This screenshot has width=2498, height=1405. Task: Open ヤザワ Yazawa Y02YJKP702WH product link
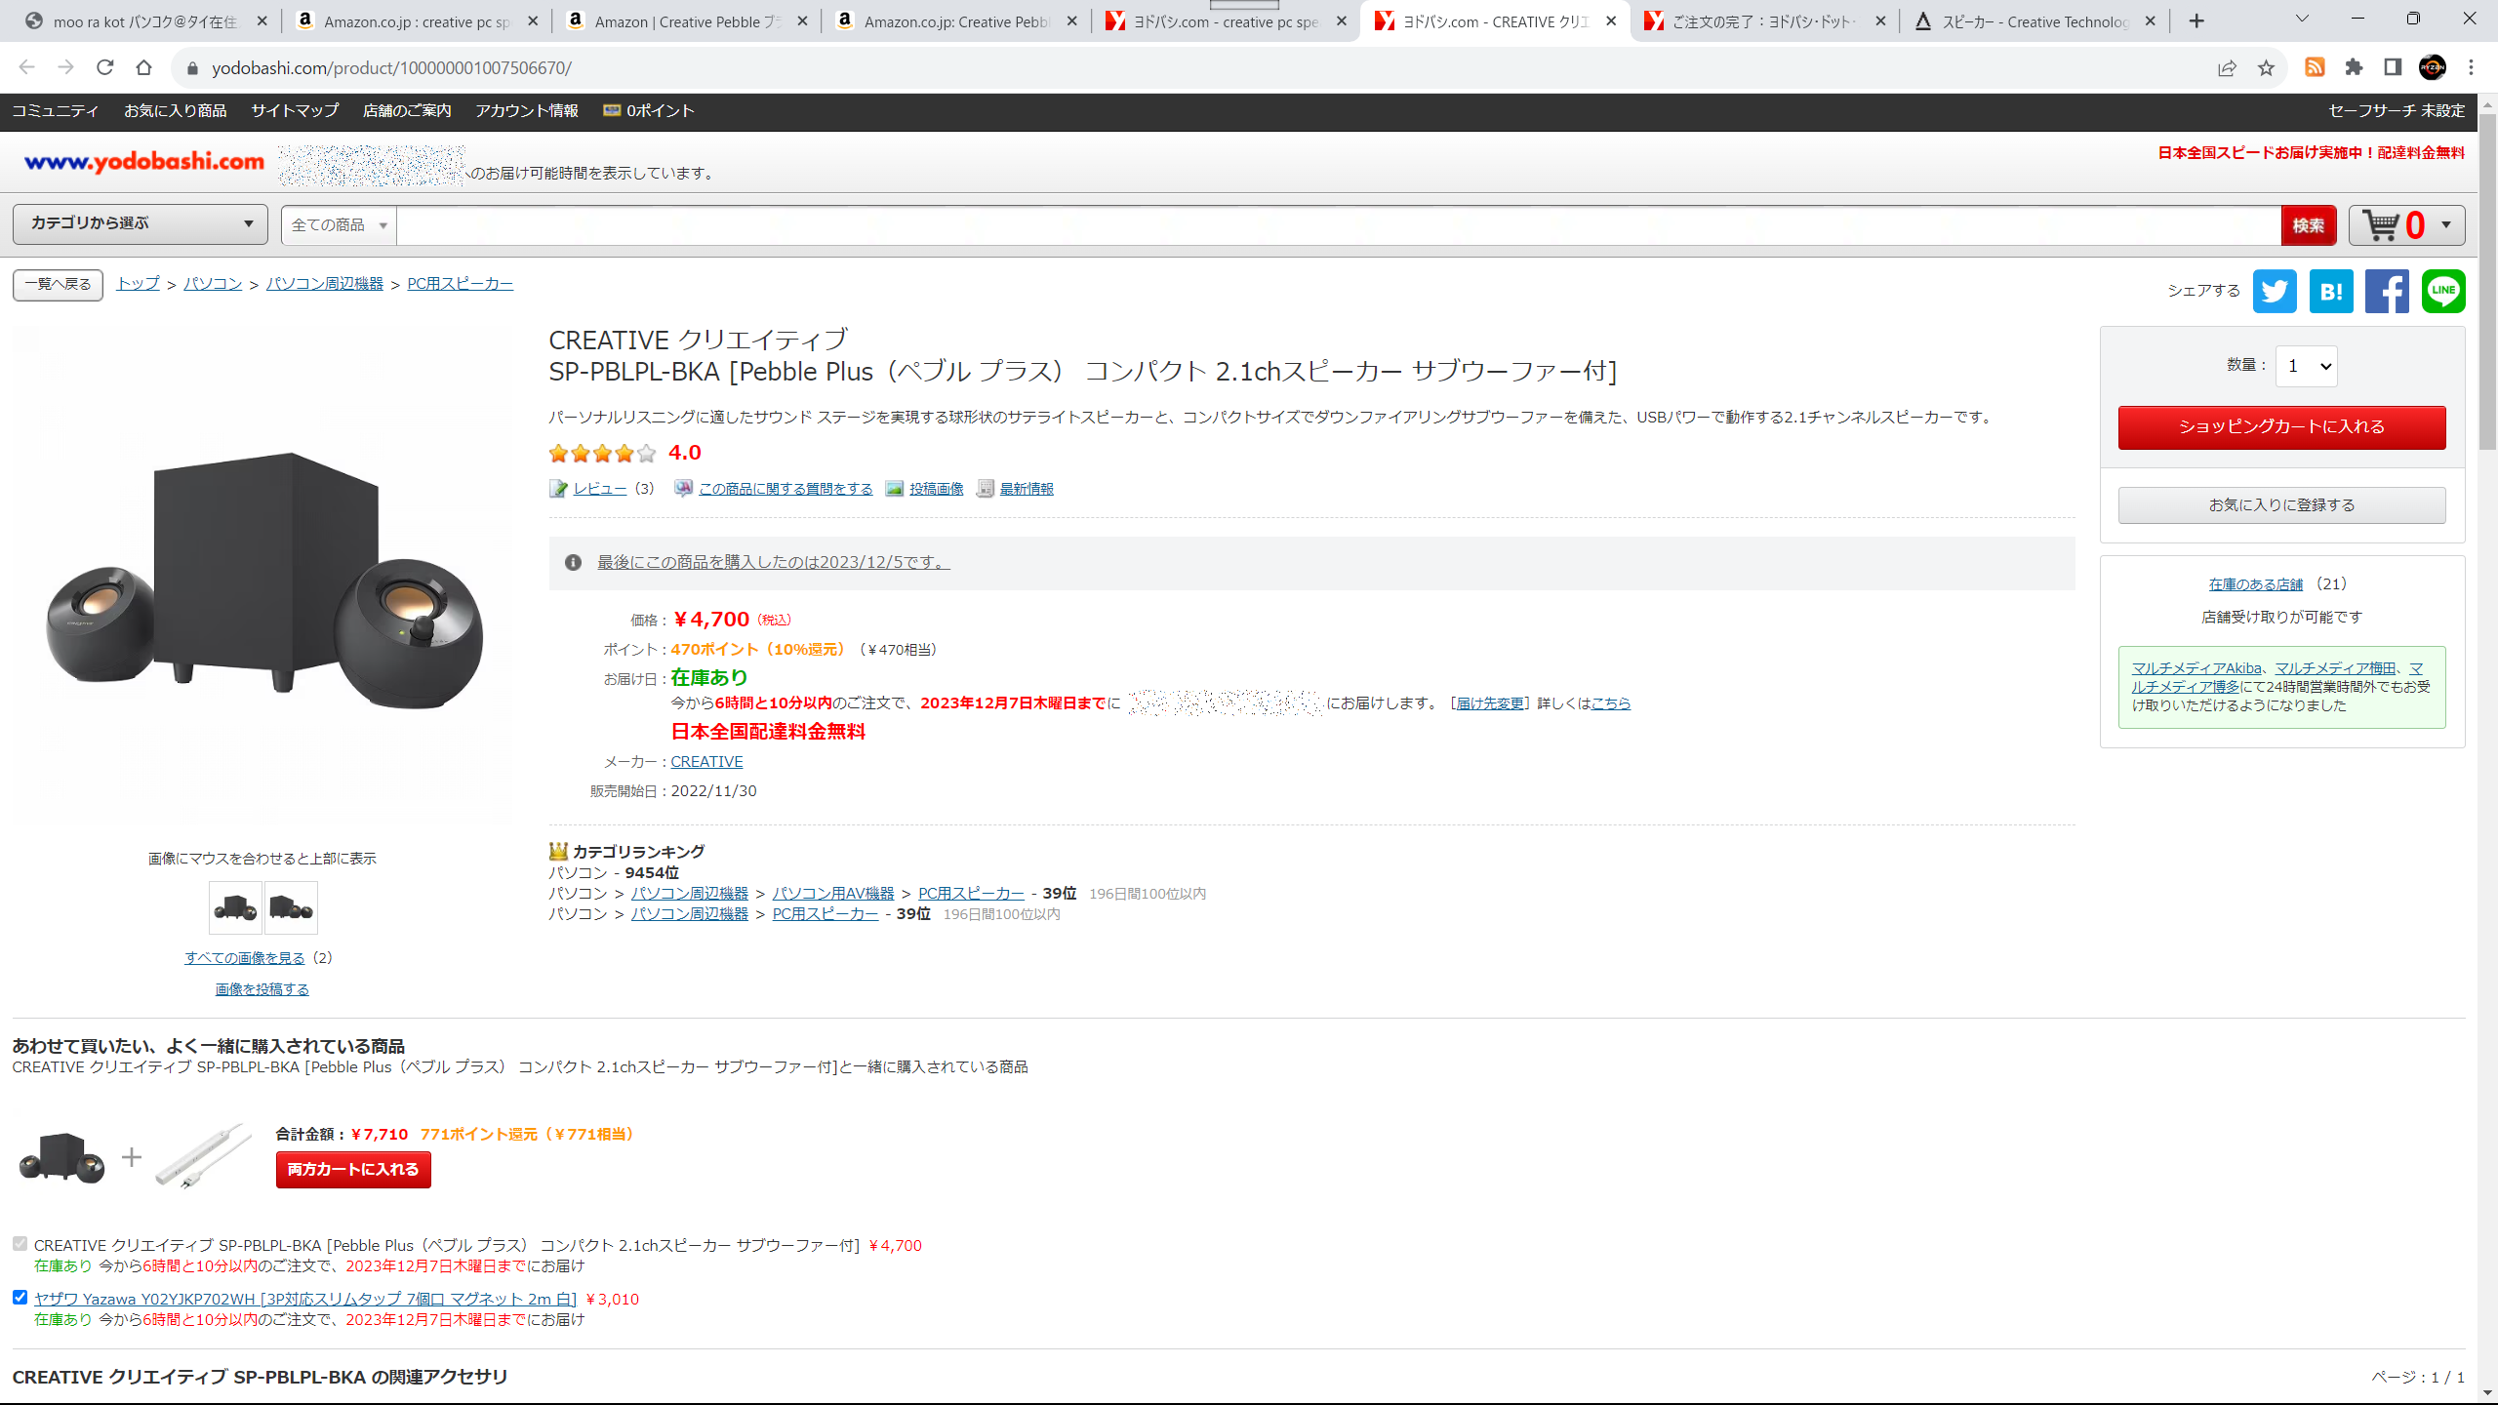pos(305,1300)
